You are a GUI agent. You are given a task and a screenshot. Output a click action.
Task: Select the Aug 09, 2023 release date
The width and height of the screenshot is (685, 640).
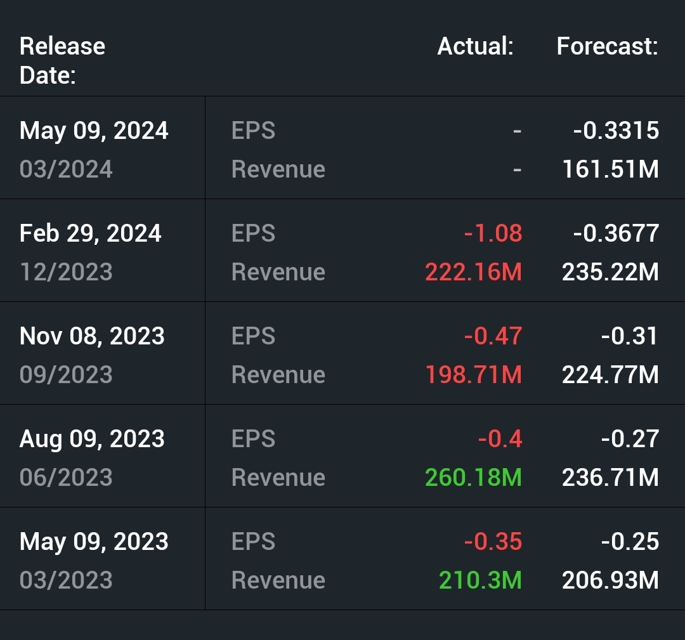coord(92,439)
